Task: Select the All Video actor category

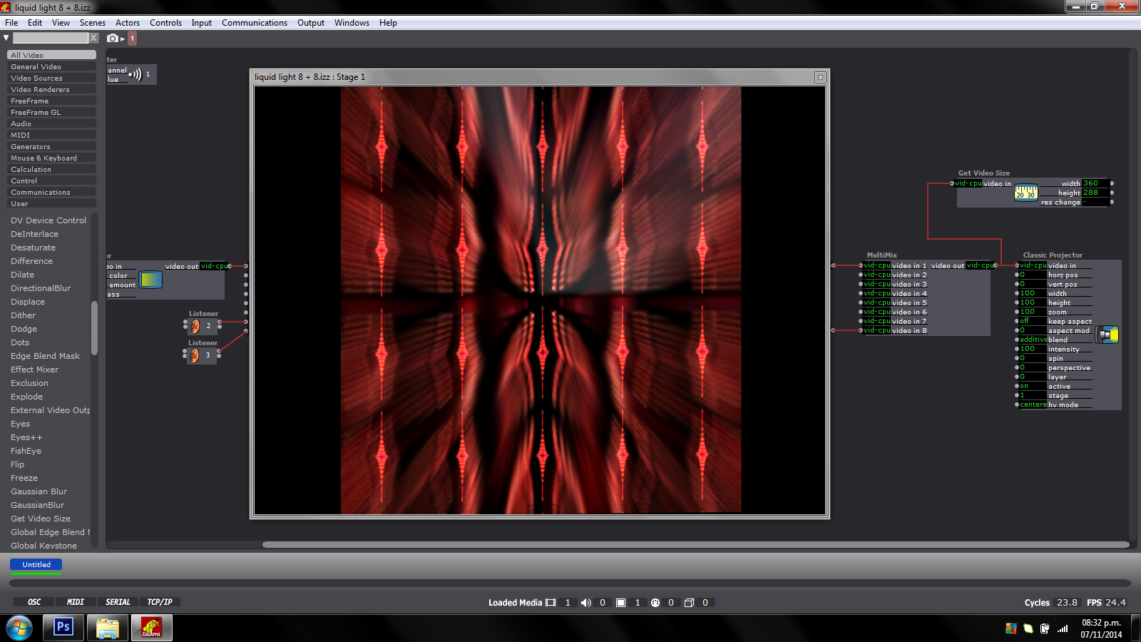Action: (51, 55)
